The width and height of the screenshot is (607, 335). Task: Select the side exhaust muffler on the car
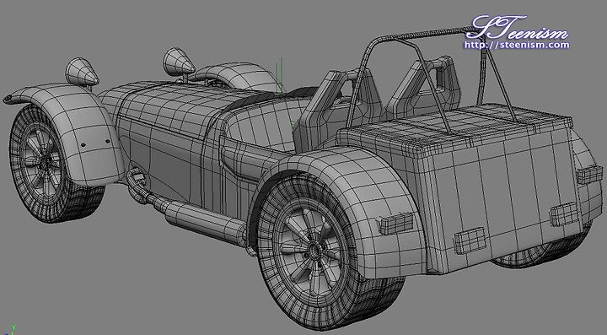click(x=207, y=222)
